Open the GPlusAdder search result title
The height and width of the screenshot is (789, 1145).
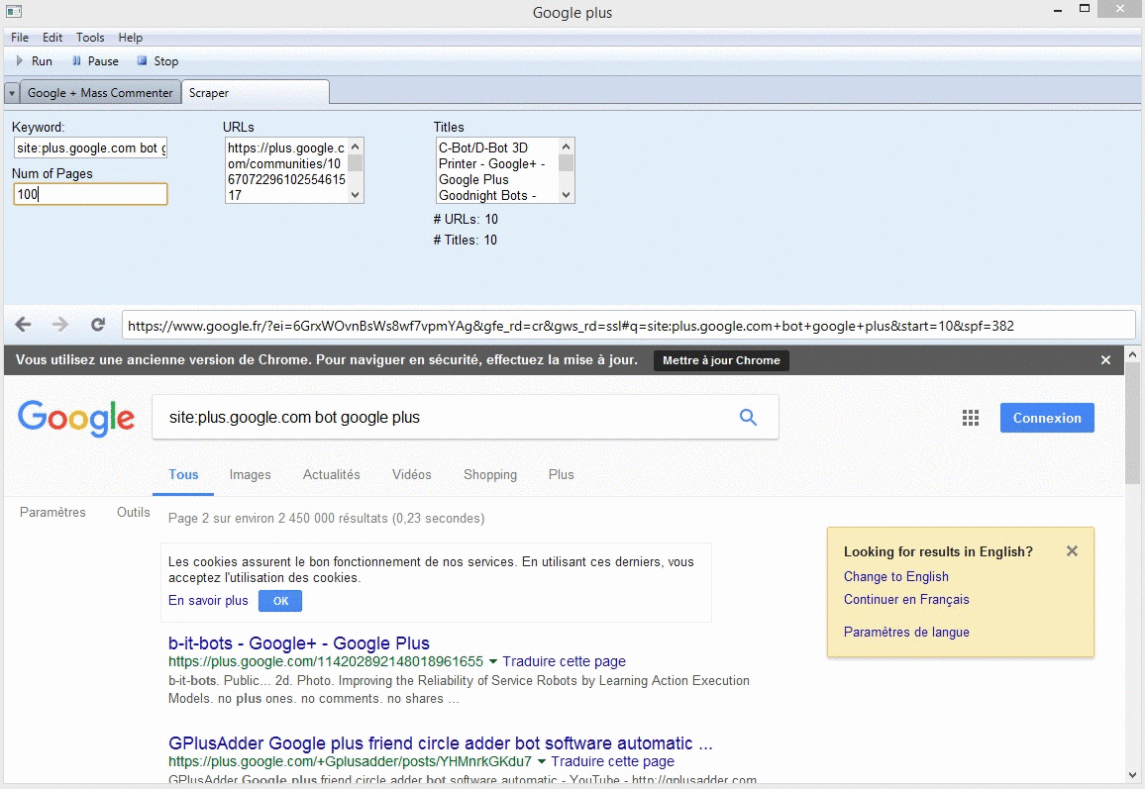coord(441,743)
